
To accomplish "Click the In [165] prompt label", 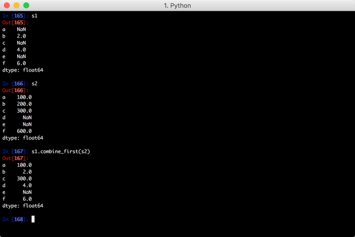I will [x=15, y=16].
